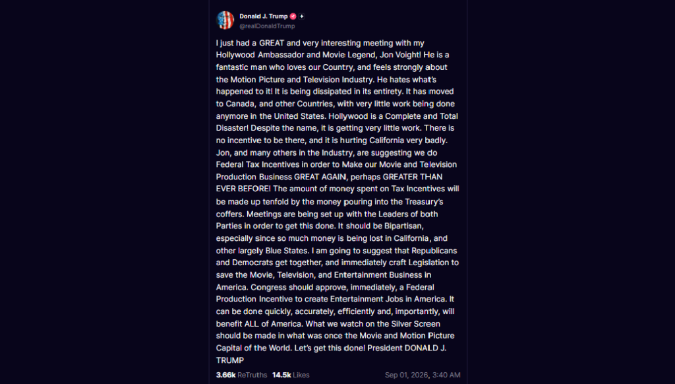
Task: Click the word 'Bipartisan' in the post
Action: coord(403,226)
